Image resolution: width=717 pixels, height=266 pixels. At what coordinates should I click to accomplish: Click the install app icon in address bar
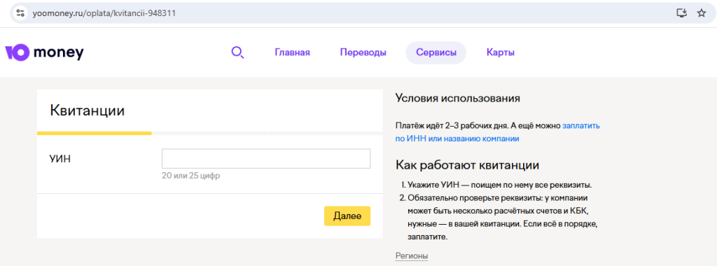pos(682,13)
